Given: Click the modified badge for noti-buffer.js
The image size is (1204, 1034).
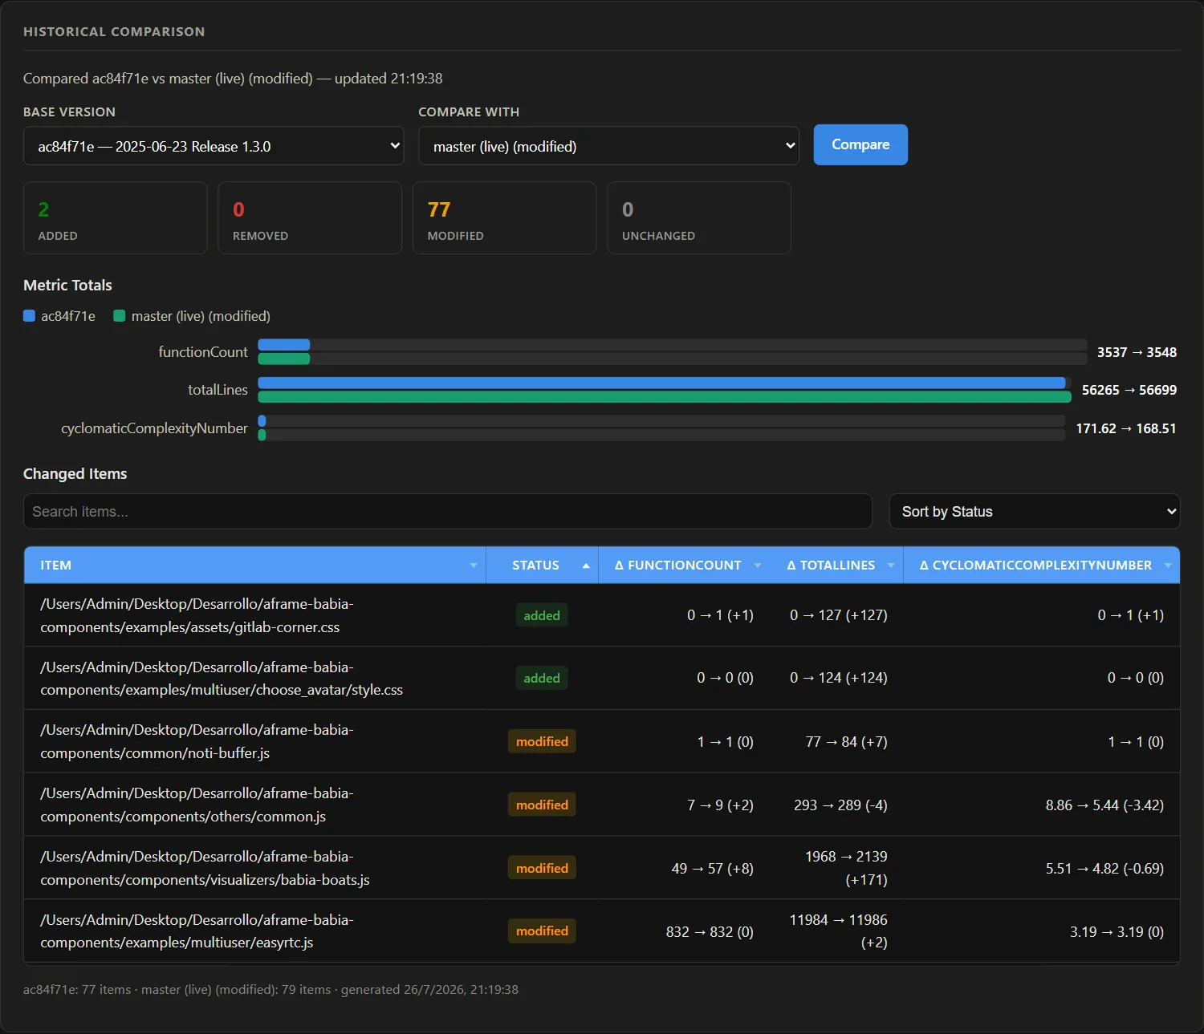Looking at the screenshot, I should (x=542, y=741).
